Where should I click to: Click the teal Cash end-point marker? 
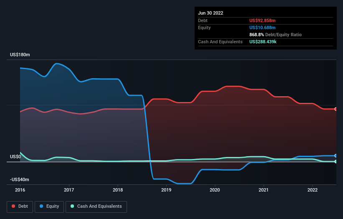[x=336, y=162]
